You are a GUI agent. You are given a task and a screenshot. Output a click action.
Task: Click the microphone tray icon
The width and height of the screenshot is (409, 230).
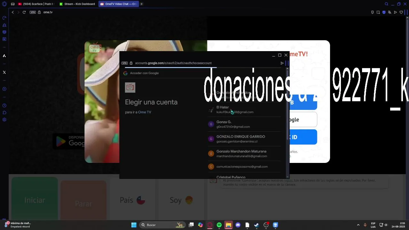click(365, 225)
